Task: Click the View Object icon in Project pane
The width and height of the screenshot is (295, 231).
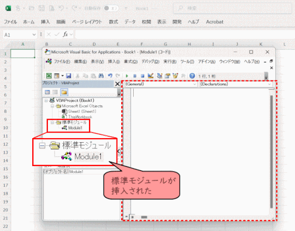Action: (55, 92)
